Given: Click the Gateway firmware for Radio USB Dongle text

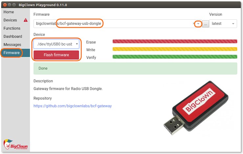Looking at the screenshot, I should (68, 89).
